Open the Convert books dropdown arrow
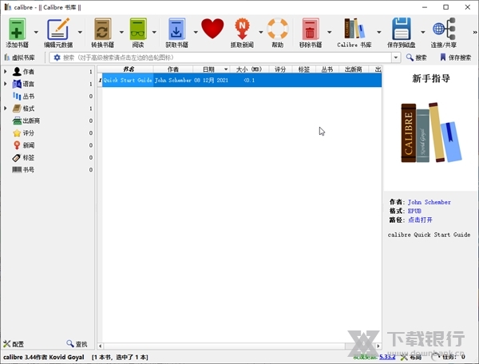The height and width of the screenshot is (364, 479). coord(121,32)
